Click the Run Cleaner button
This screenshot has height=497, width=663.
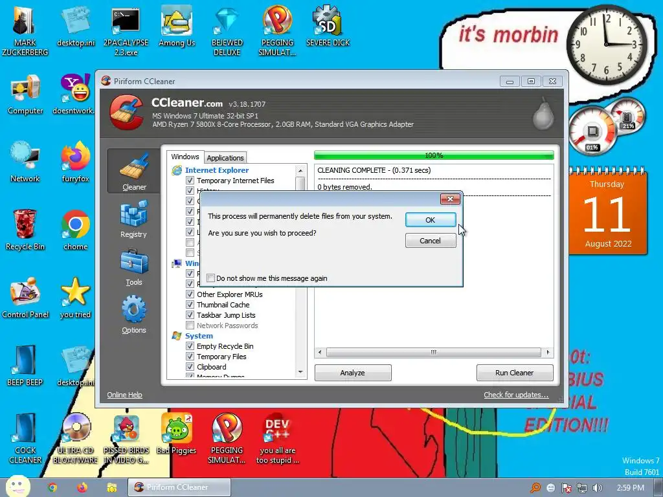tap(515, 373)
